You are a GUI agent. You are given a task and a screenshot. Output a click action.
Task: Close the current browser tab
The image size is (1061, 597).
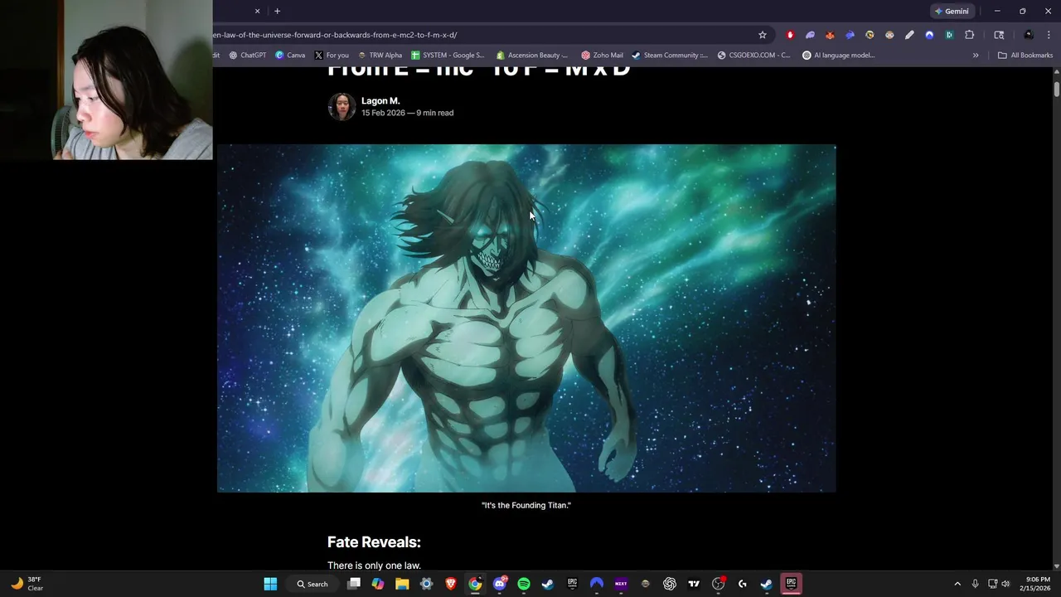[257, 11]
